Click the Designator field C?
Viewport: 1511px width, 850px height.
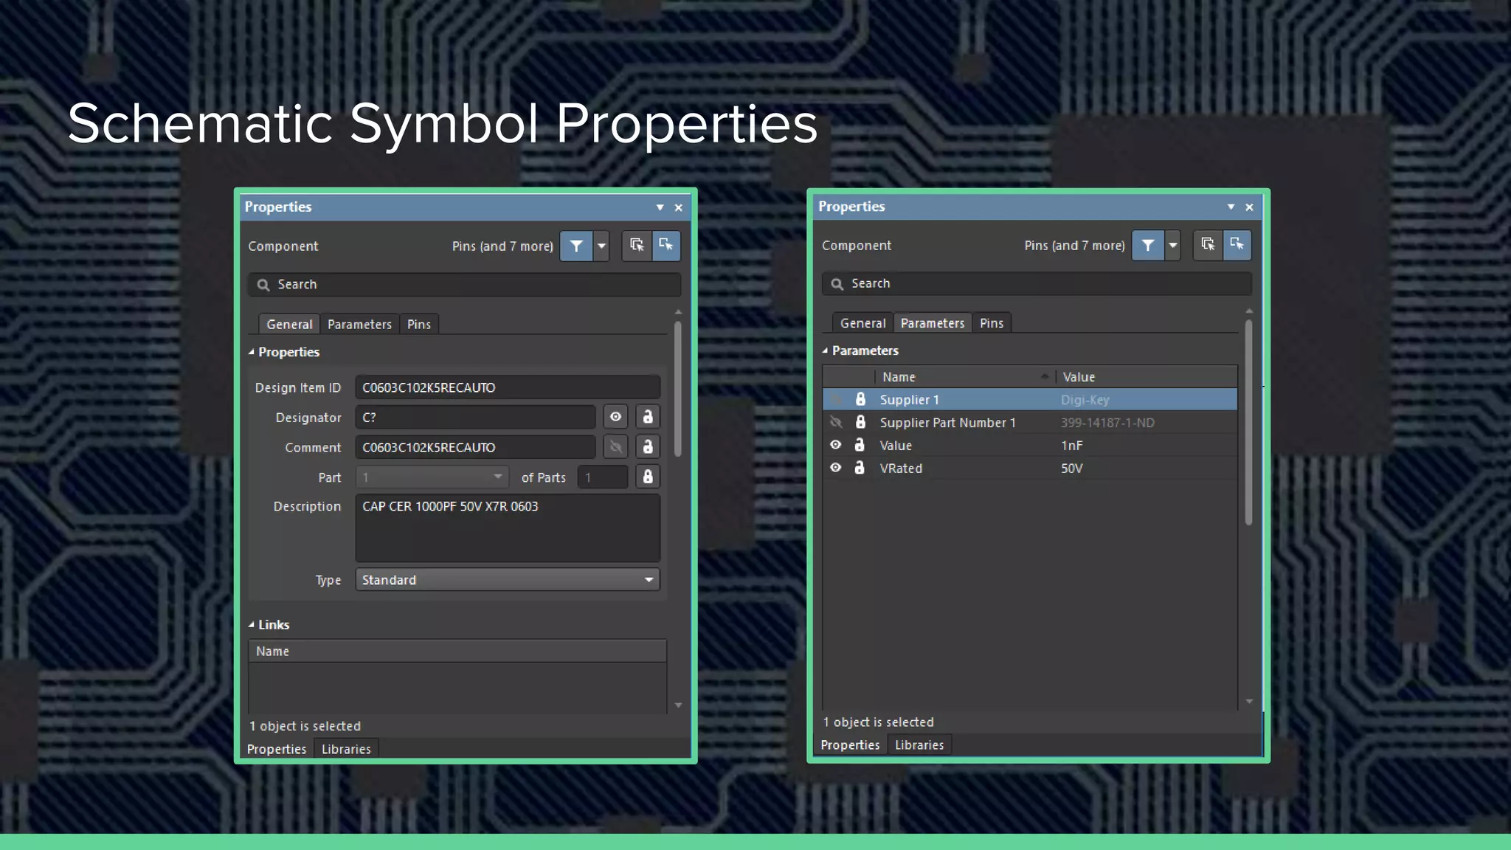tap(475, 417)
